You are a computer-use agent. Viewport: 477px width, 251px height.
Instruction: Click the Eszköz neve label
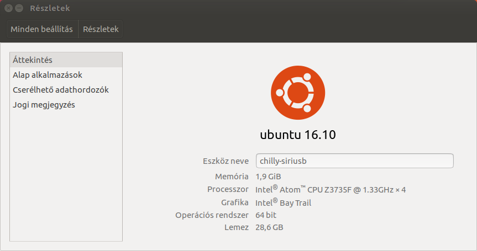(x=226, y=161)
